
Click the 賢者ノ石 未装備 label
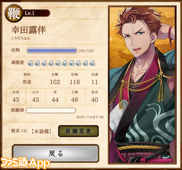tap(31, 131)
